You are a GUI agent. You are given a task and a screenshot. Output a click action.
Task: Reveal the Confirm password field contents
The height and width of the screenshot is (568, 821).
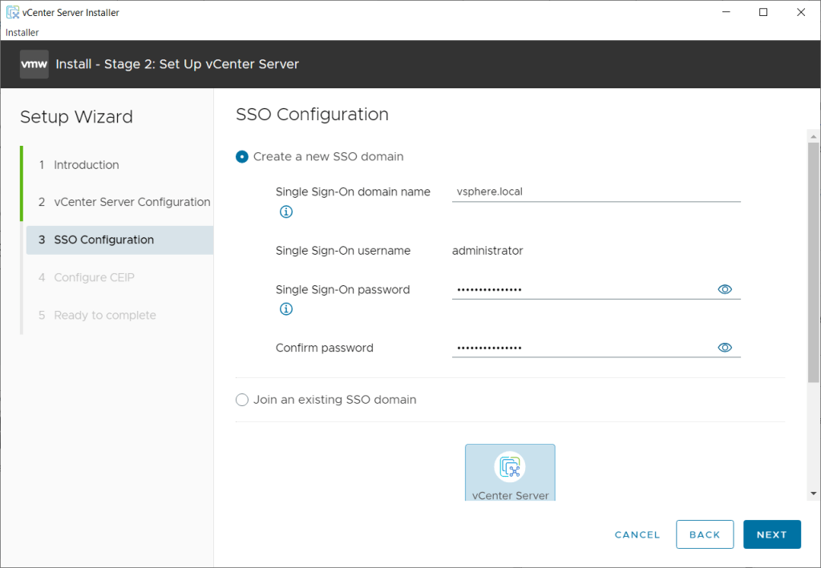(725, 348)
